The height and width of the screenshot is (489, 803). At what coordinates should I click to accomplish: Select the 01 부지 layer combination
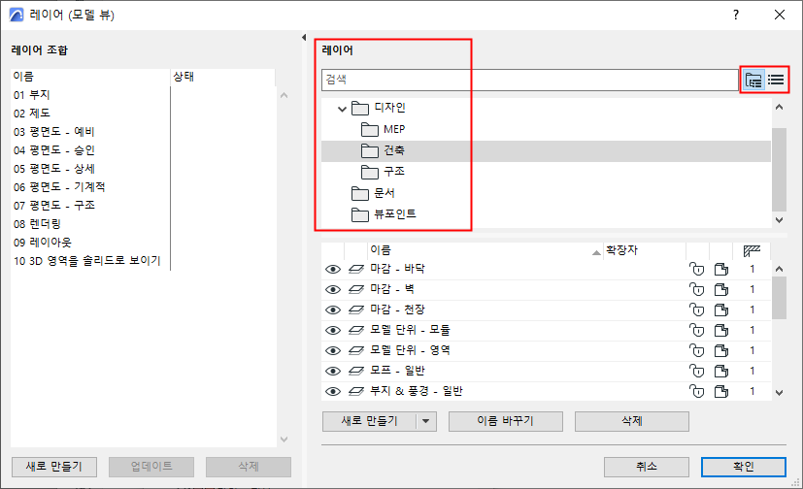32,95
